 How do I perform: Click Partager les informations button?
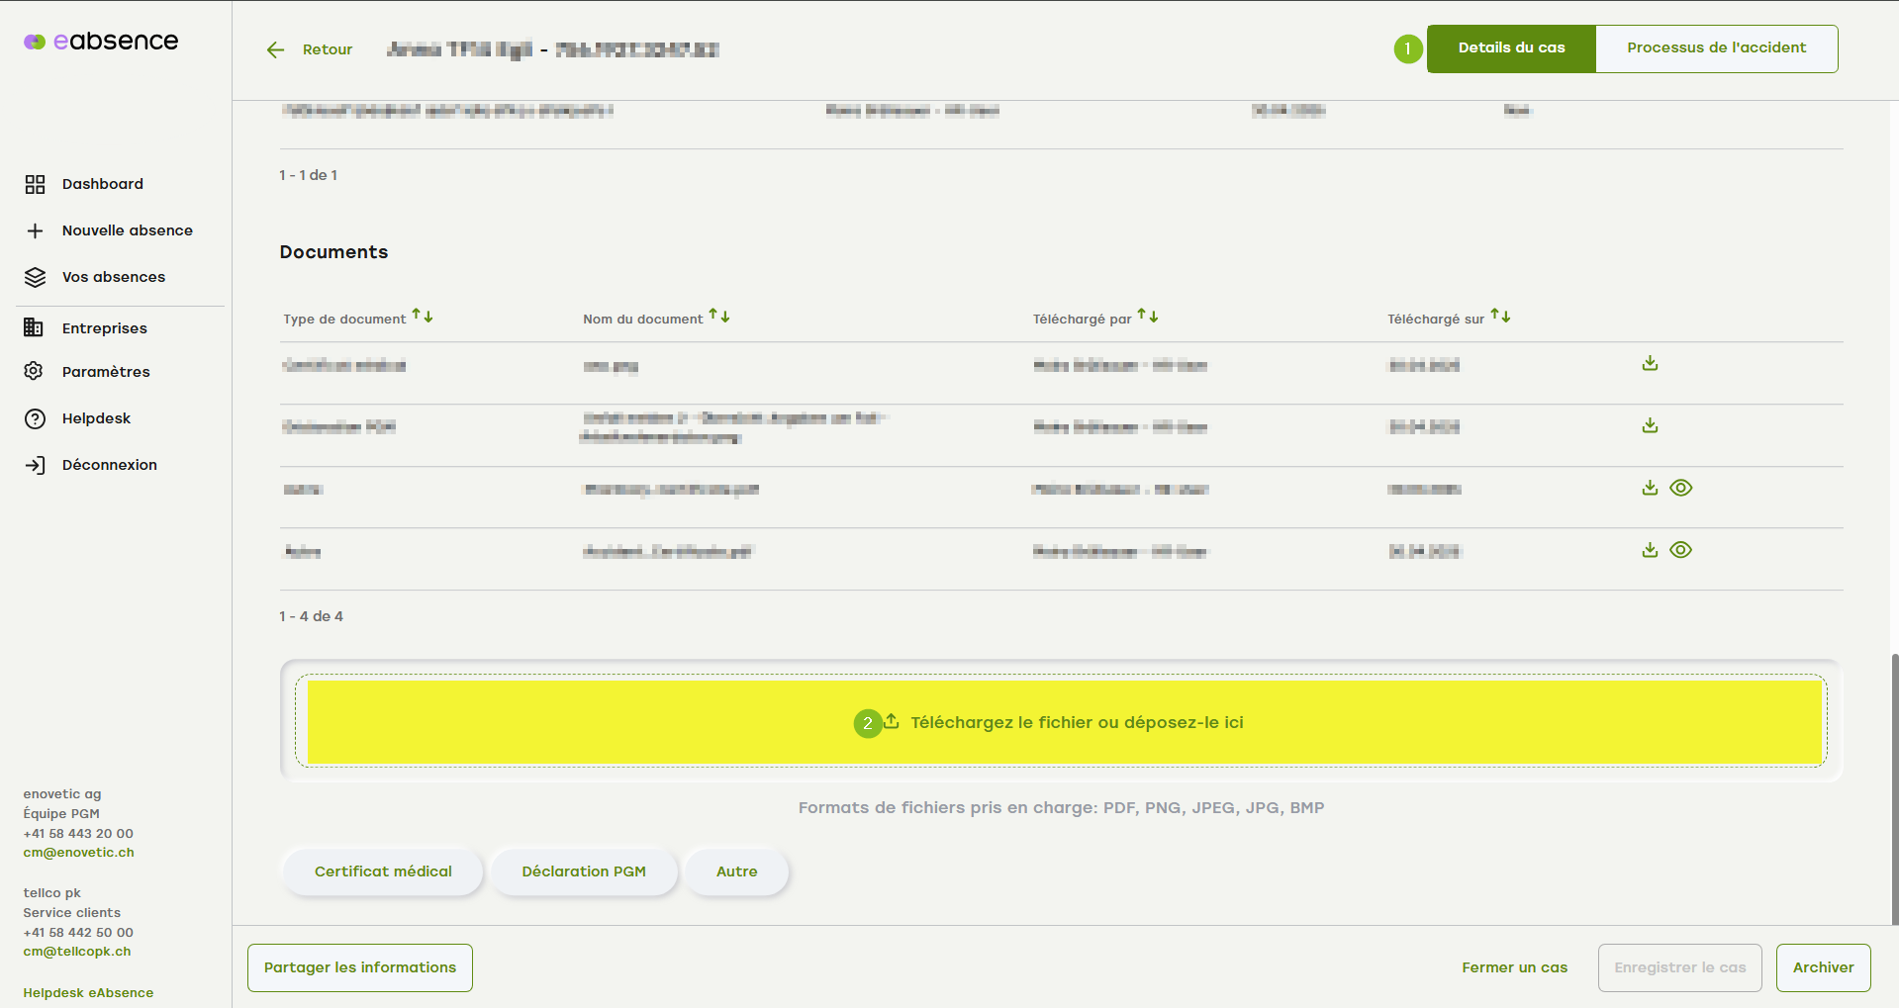(x=360, y=967)
